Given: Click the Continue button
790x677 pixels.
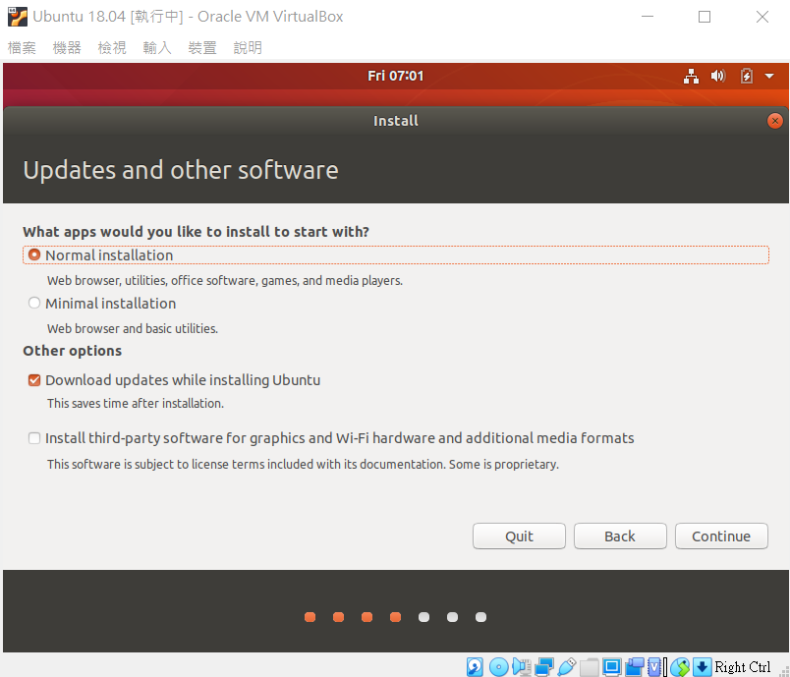Looking at the screenshot, I should pos(721,536).
